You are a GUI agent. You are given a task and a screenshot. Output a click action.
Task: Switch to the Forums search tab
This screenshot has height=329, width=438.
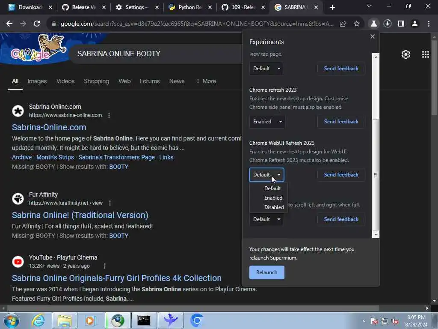pyautogui.click(x=150, y=81)
